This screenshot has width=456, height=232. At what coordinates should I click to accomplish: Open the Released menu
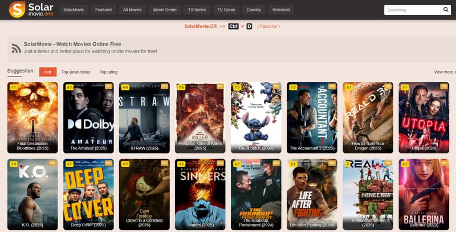[281, 10]
